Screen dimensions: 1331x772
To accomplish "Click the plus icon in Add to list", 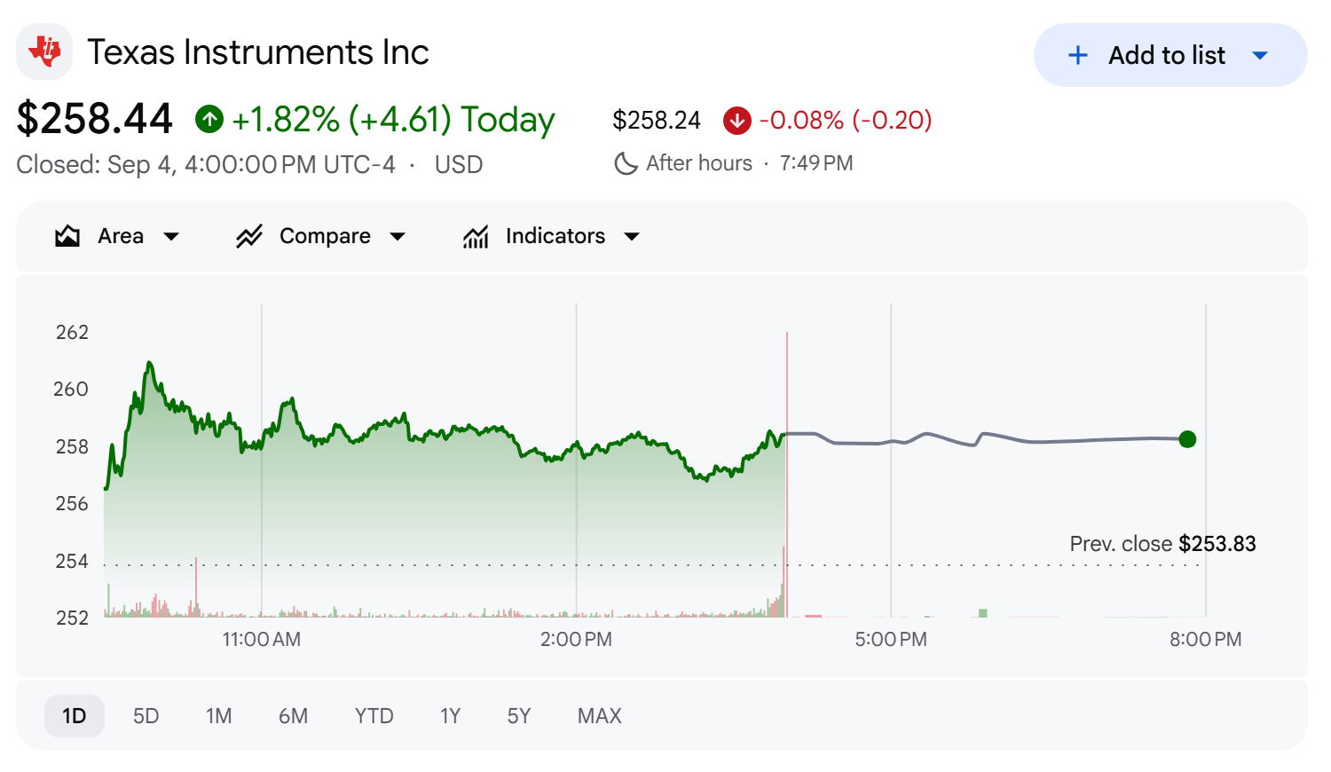I will coord(1077,55).
